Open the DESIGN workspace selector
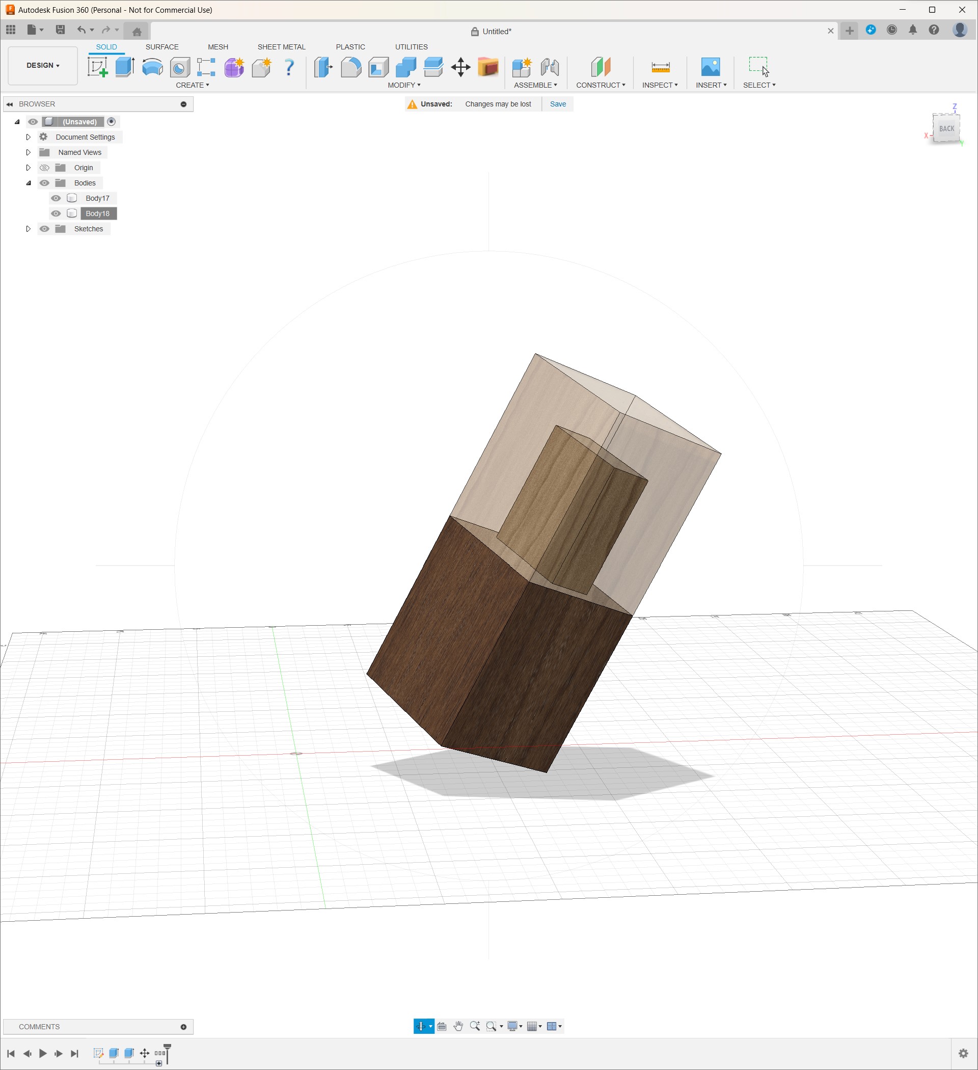 [x=42, y=65]
